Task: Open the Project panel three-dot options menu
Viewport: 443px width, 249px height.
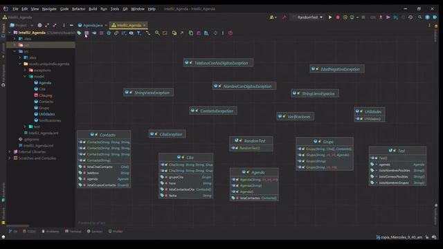Action: pos(64,25)
